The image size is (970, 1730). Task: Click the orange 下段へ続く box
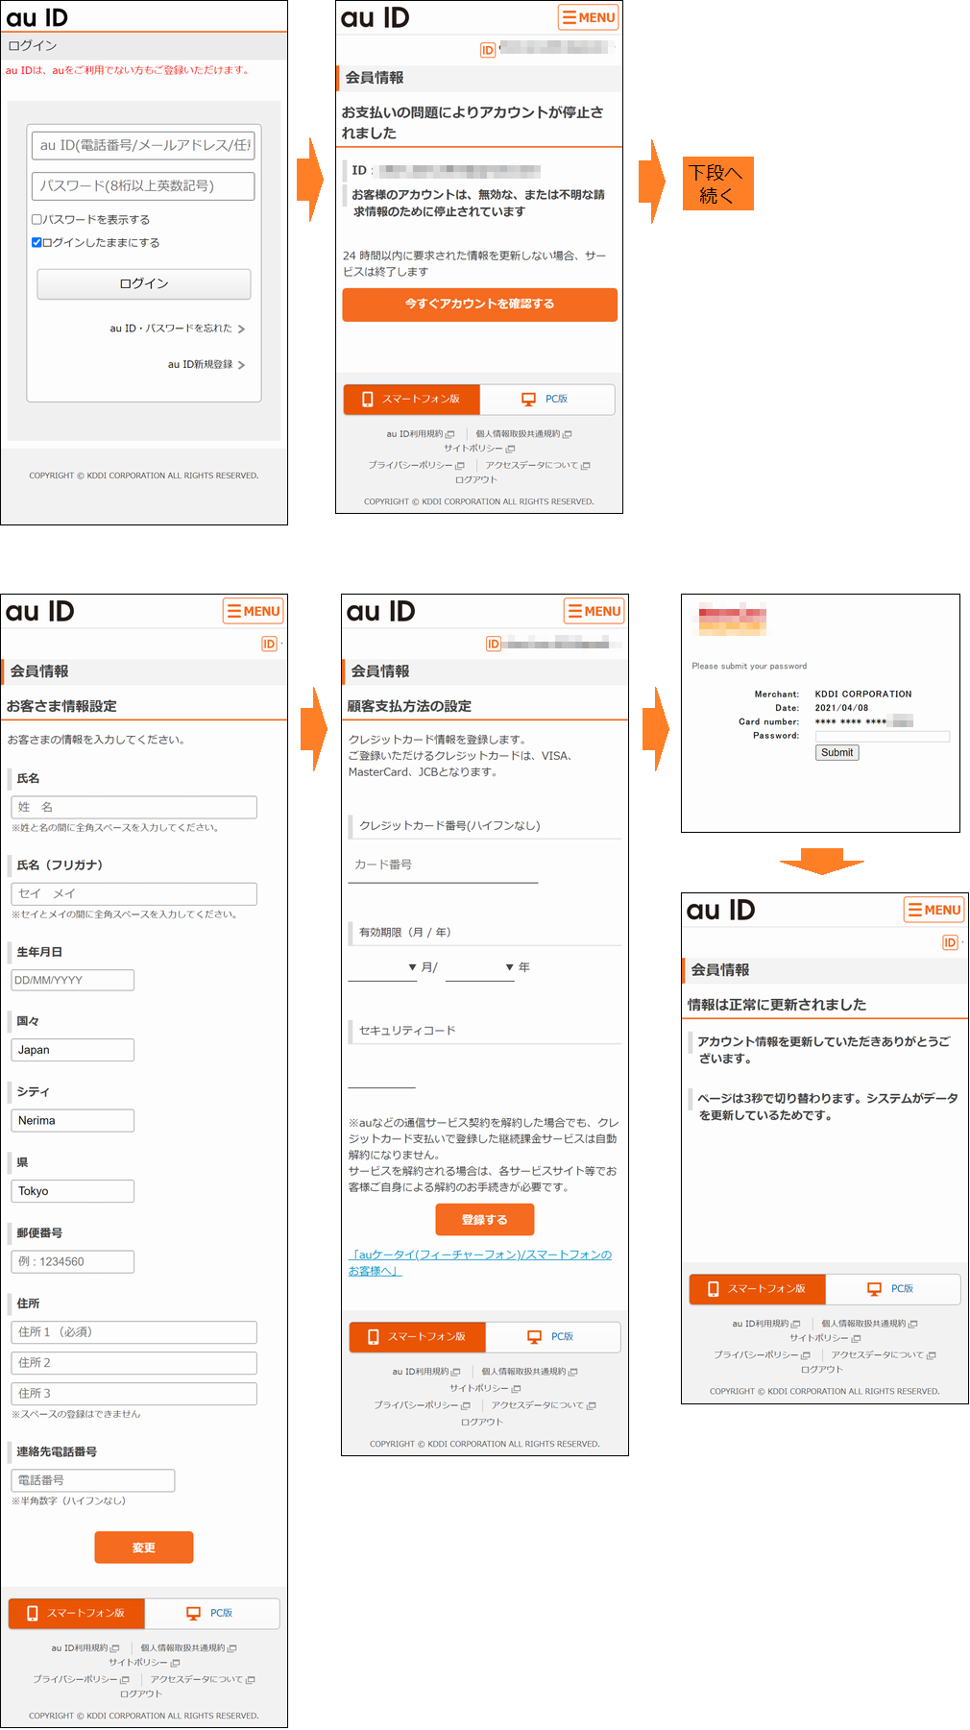(x=717, y=183)
